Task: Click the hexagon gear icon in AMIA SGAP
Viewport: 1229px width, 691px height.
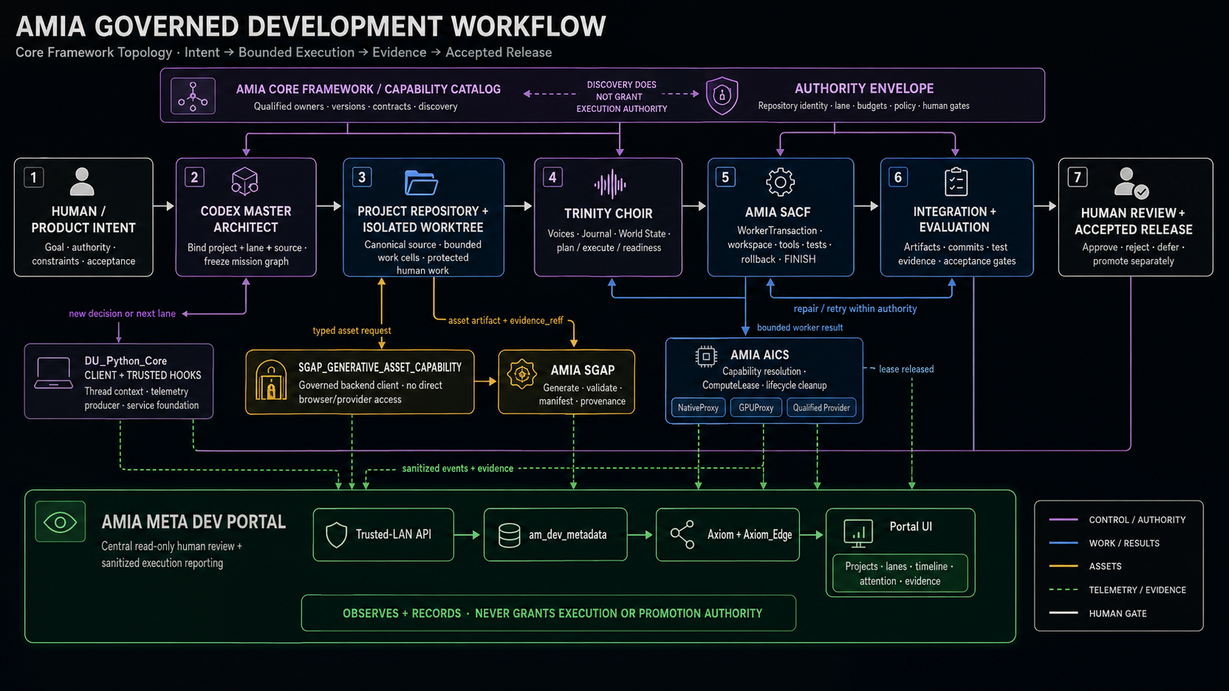Action: (x=521, y=374)
